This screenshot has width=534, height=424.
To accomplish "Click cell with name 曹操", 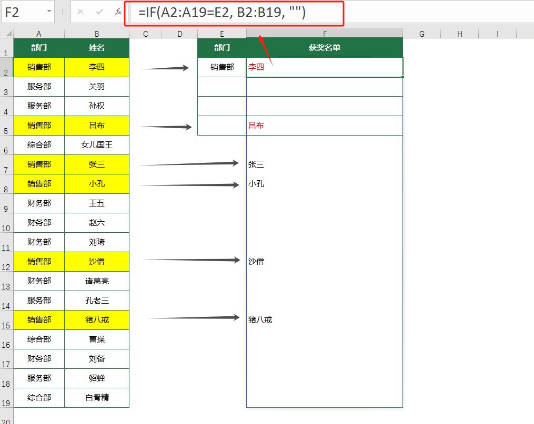I will click(97, 339).
